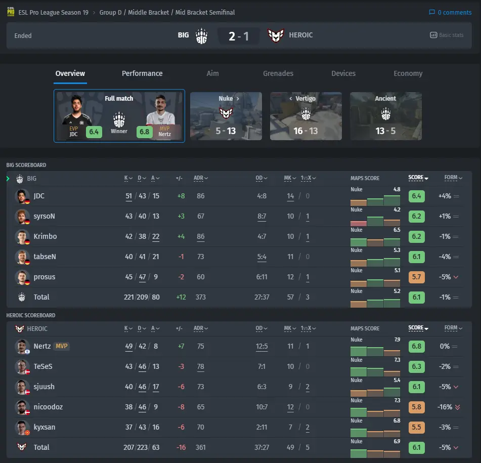481x463 pixels.
Task: Click the BIG team name in the match header
Action: [x=184, y=35]
